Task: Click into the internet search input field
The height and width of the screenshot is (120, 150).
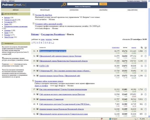Action: coord(83,4)
